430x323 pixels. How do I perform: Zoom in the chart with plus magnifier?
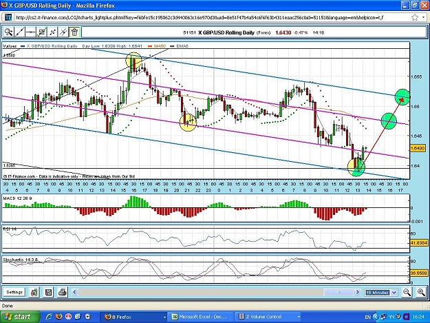pyautogui.click(x=421, y=292)
